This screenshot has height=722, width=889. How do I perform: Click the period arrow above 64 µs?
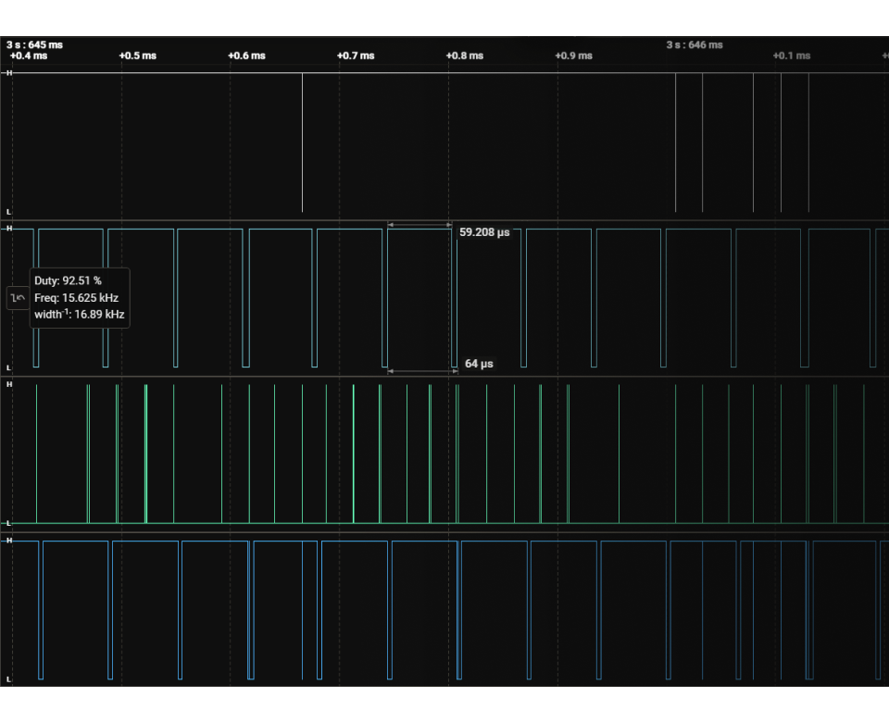point(422,371)
